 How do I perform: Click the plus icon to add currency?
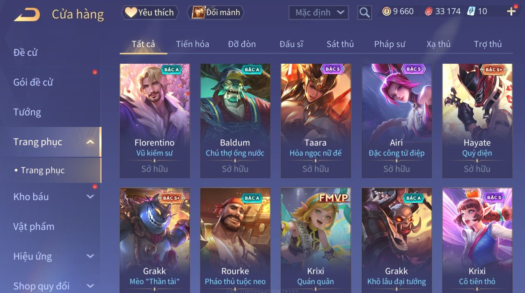click(x=511, y=11)
